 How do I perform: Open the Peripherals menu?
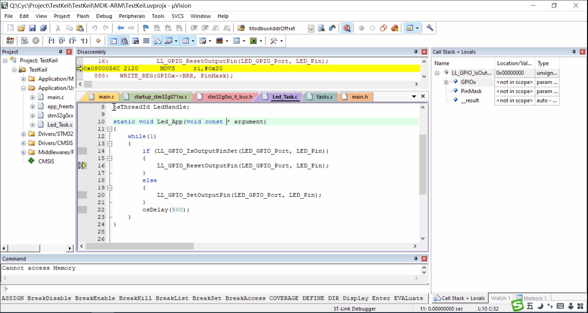coord(132,16)
